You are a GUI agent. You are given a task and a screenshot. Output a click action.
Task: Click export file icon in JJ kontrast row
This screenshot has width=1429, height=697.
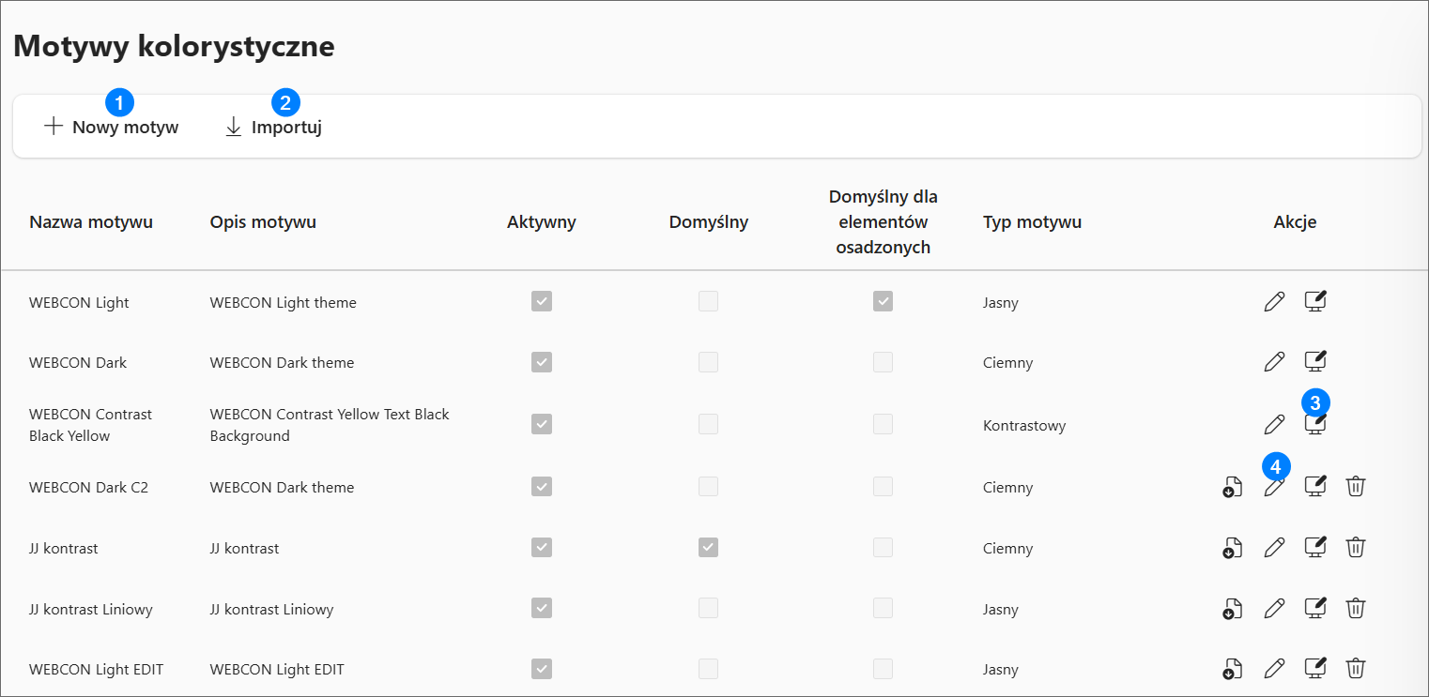tap(1232, 548)
